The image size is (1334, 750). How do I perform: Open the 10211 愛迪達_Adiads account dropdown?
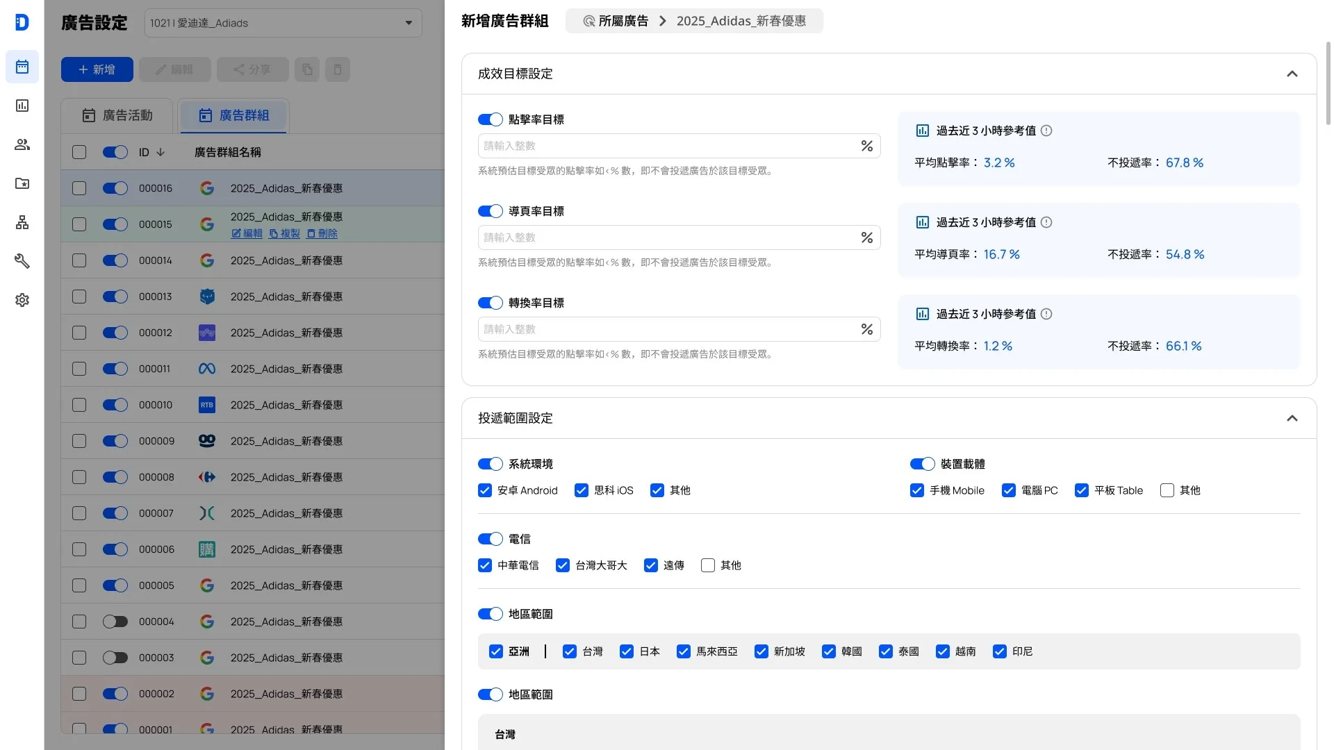(283, 23)
